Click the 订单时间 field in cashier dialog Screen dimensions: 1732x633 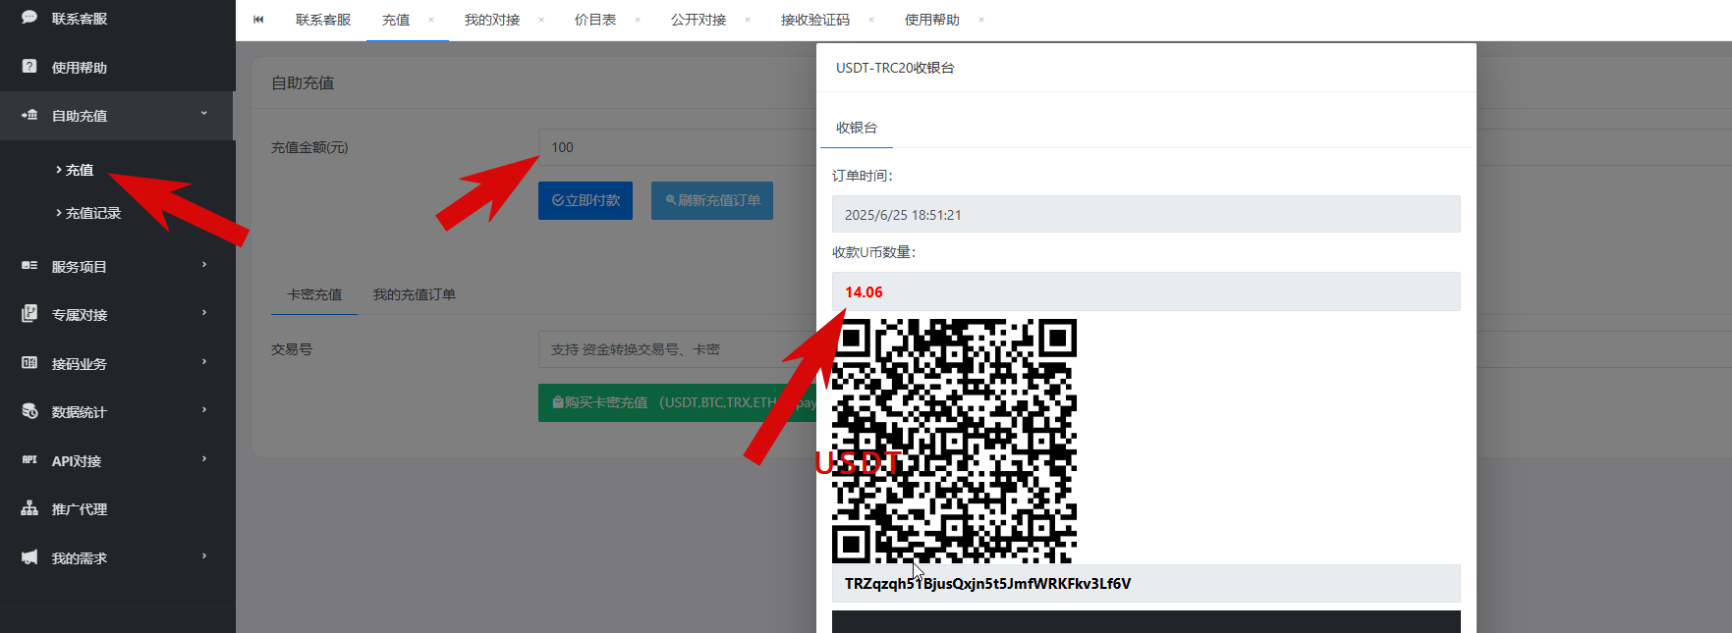1145,214
